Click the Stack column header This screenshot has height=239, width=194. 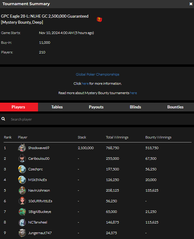pos(82,137)
